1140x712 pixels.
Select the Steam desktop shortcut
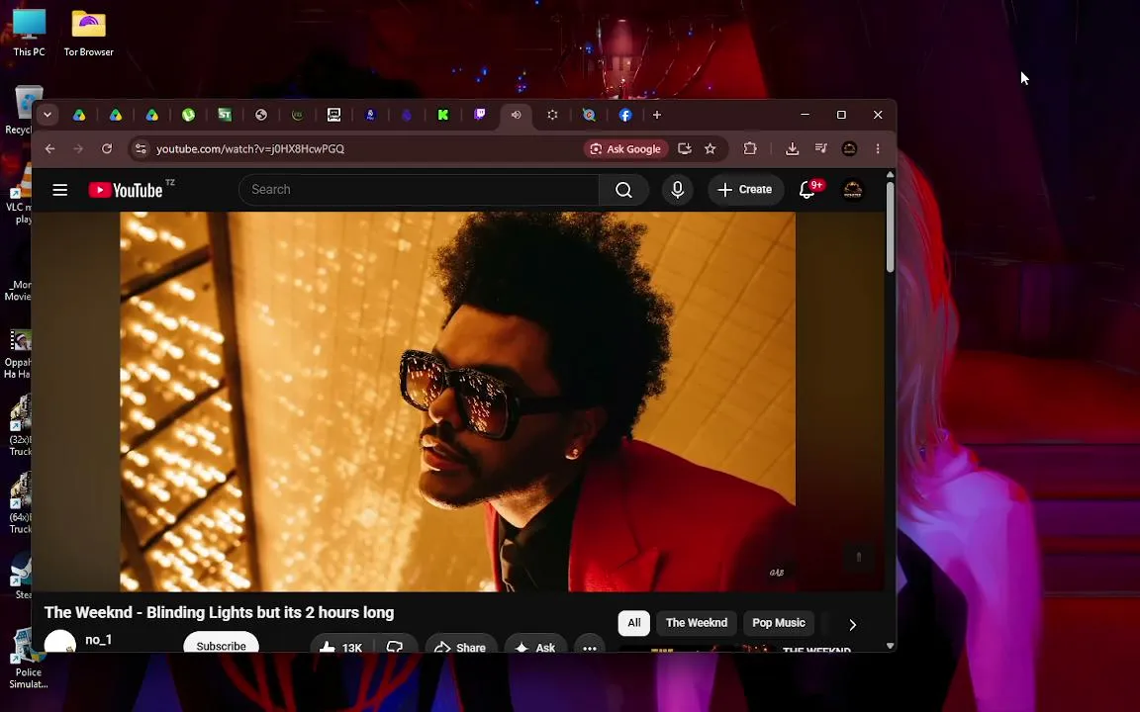coord(22,577)
